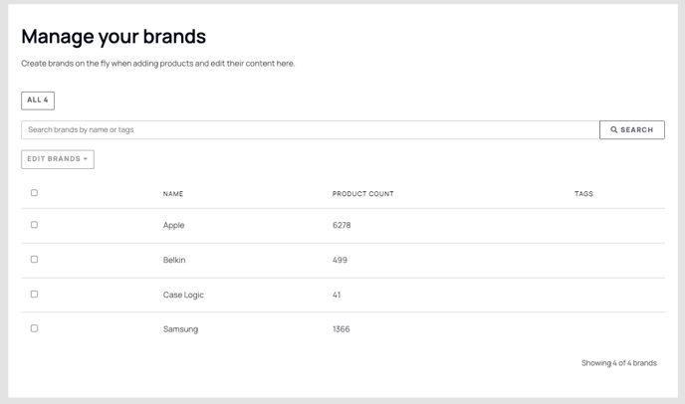Tick the select-all checkbox in header
Viewport: 685px width, 404px height.
34,193
